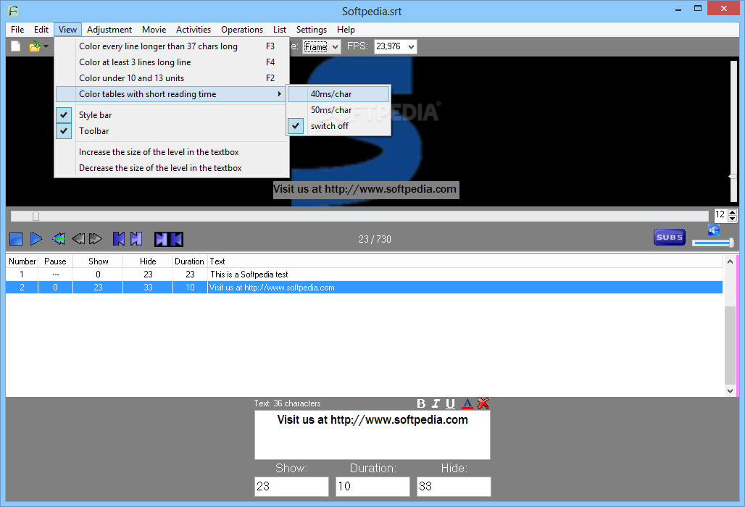745x507 pixels.
Task: Open the File menu
Action: tap(17, 30)
